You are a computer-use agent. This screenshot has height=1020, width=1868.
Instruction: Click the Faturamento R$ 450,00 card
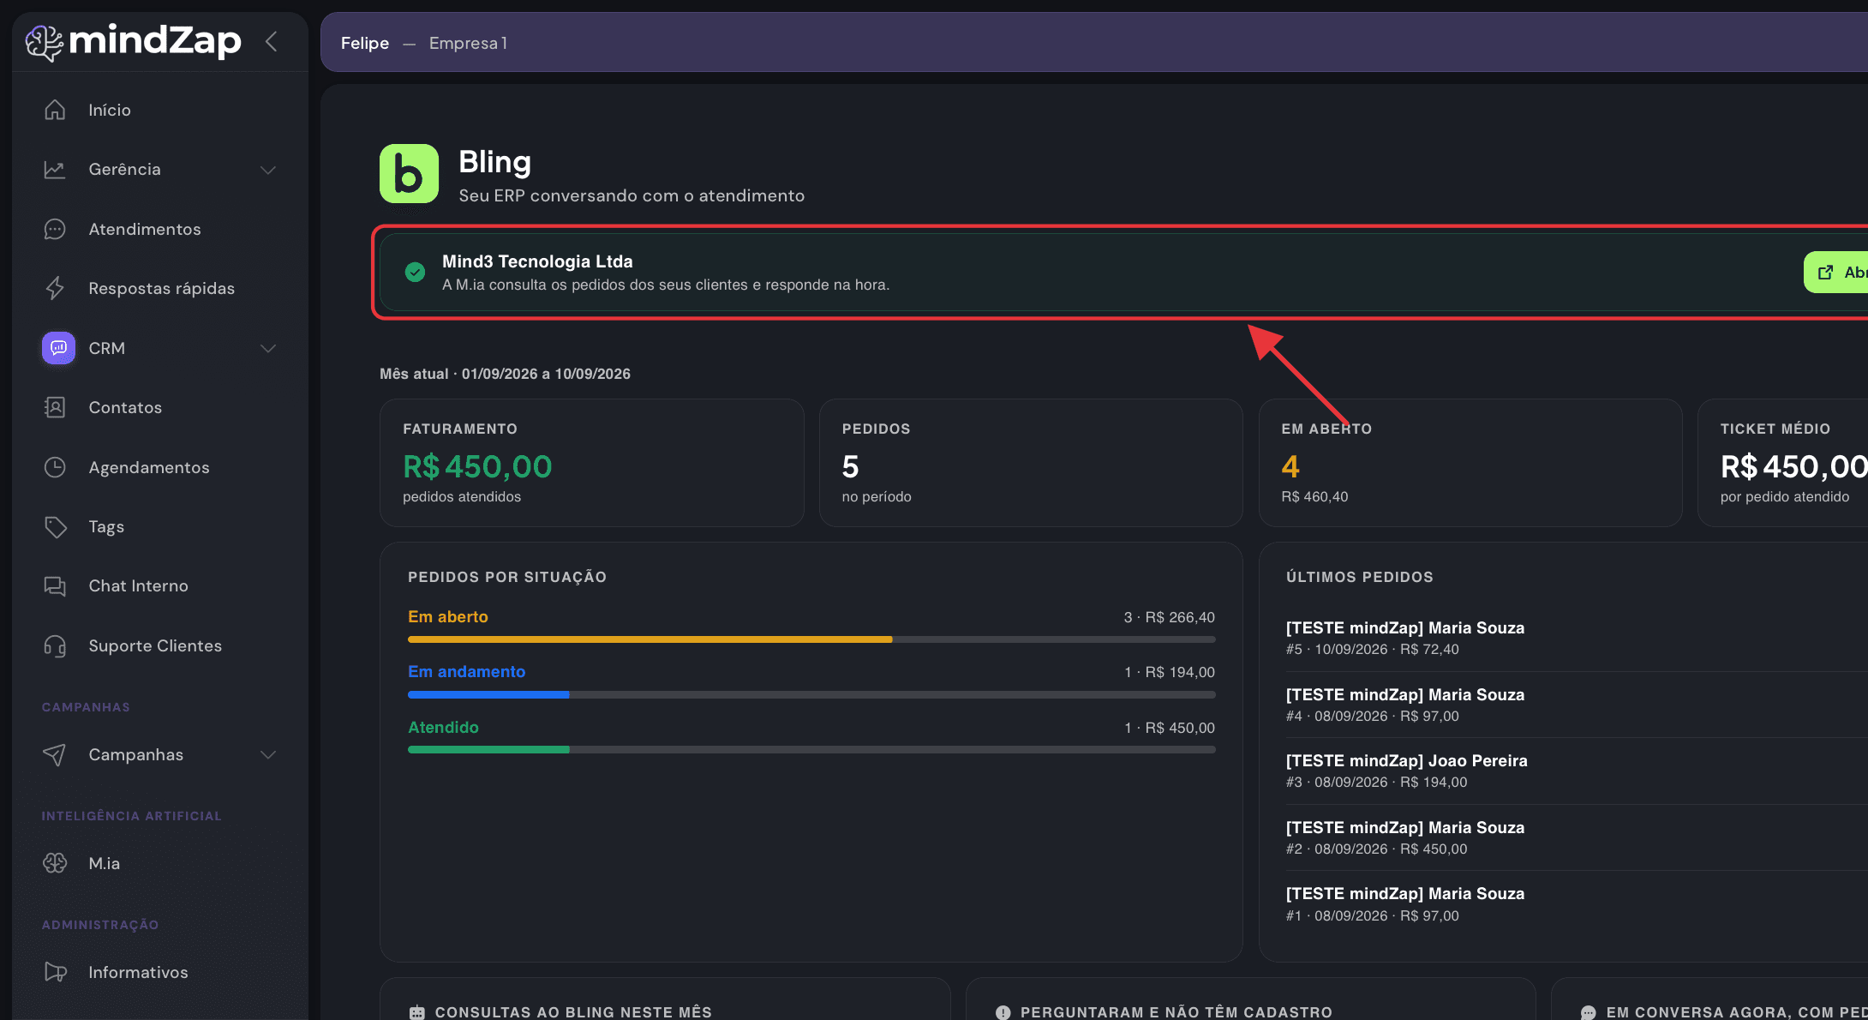click(591, 463)
